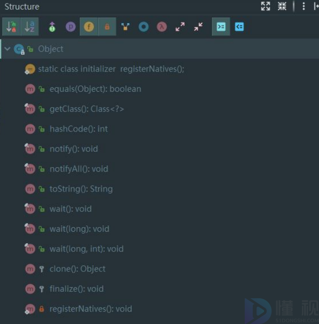Screen dimensions: 319x324
Task: Navigate to hashCode(): int
Action: 79,129
